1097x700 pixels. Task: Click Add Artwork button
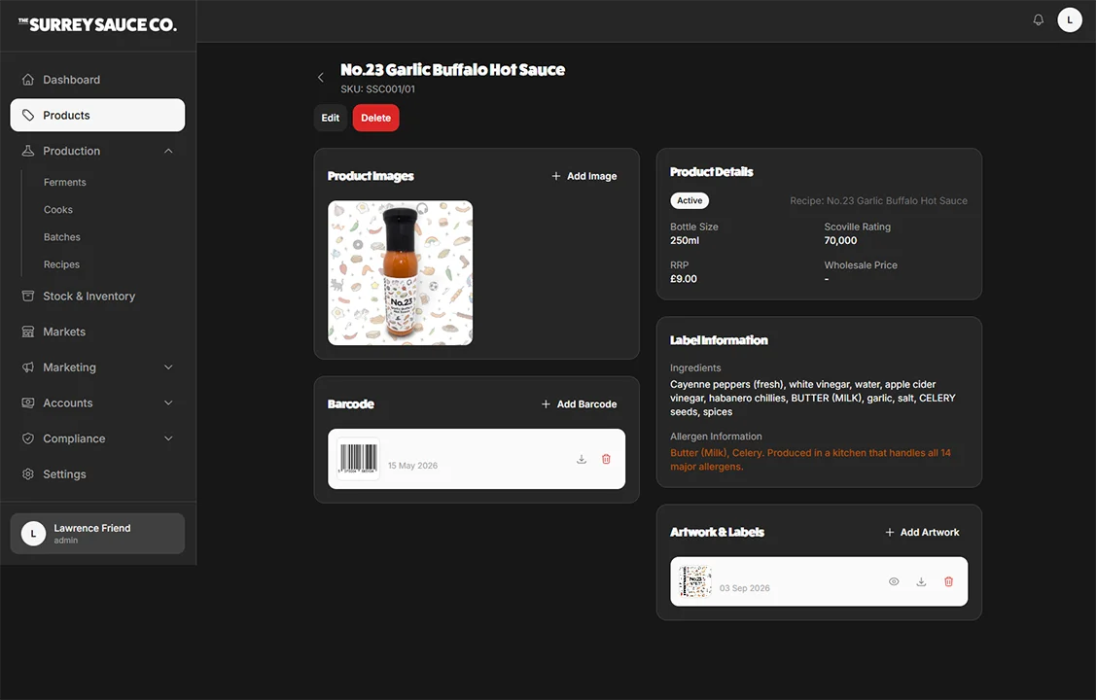922,532
